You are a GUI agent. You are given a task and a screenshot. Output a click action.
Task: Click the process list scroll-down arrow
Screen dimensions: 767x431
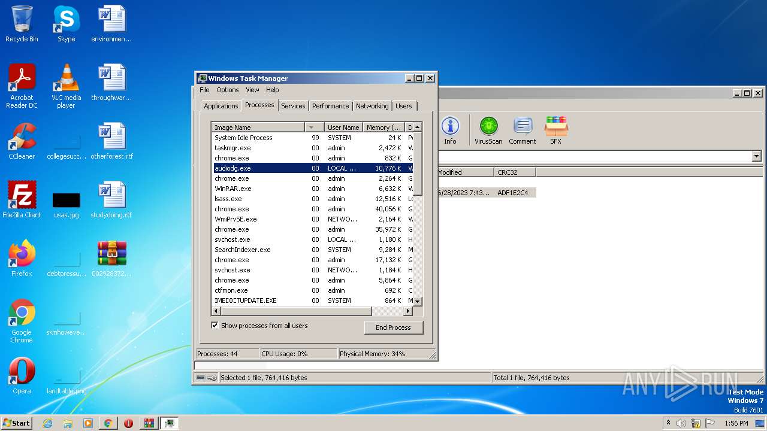[418, 302]
